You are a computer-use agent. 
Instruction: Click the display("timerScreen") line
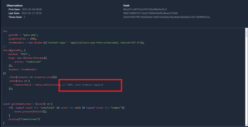(x=24, y=119)
